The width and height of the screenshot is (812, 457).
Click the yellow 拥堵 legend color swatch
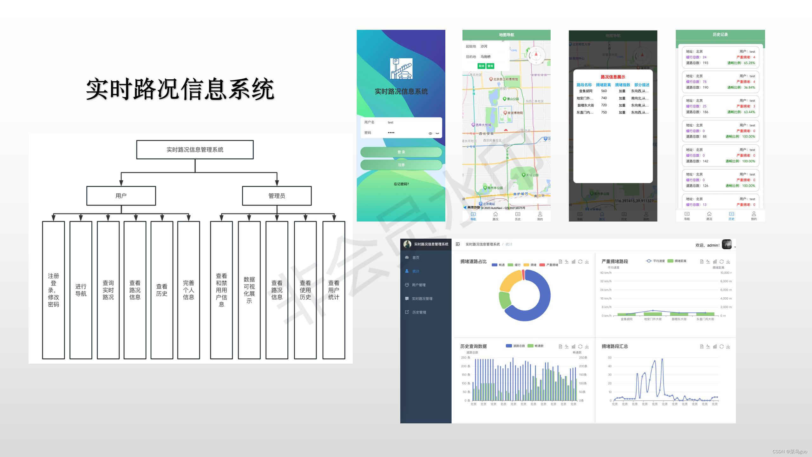[526, 265]
